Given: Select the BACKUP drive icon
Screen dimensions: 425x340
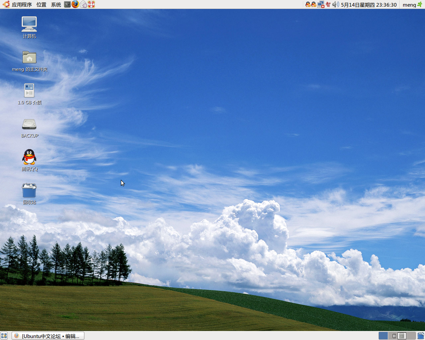Looking at the screenshot, I should (30, 128).
